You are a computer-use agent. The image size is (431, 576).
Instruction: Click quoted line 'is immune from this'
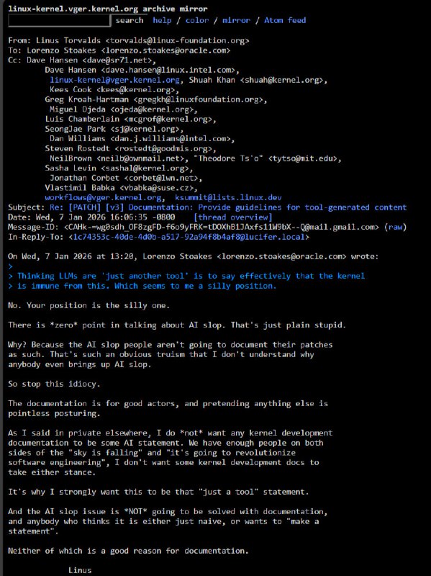pos(142,286)
